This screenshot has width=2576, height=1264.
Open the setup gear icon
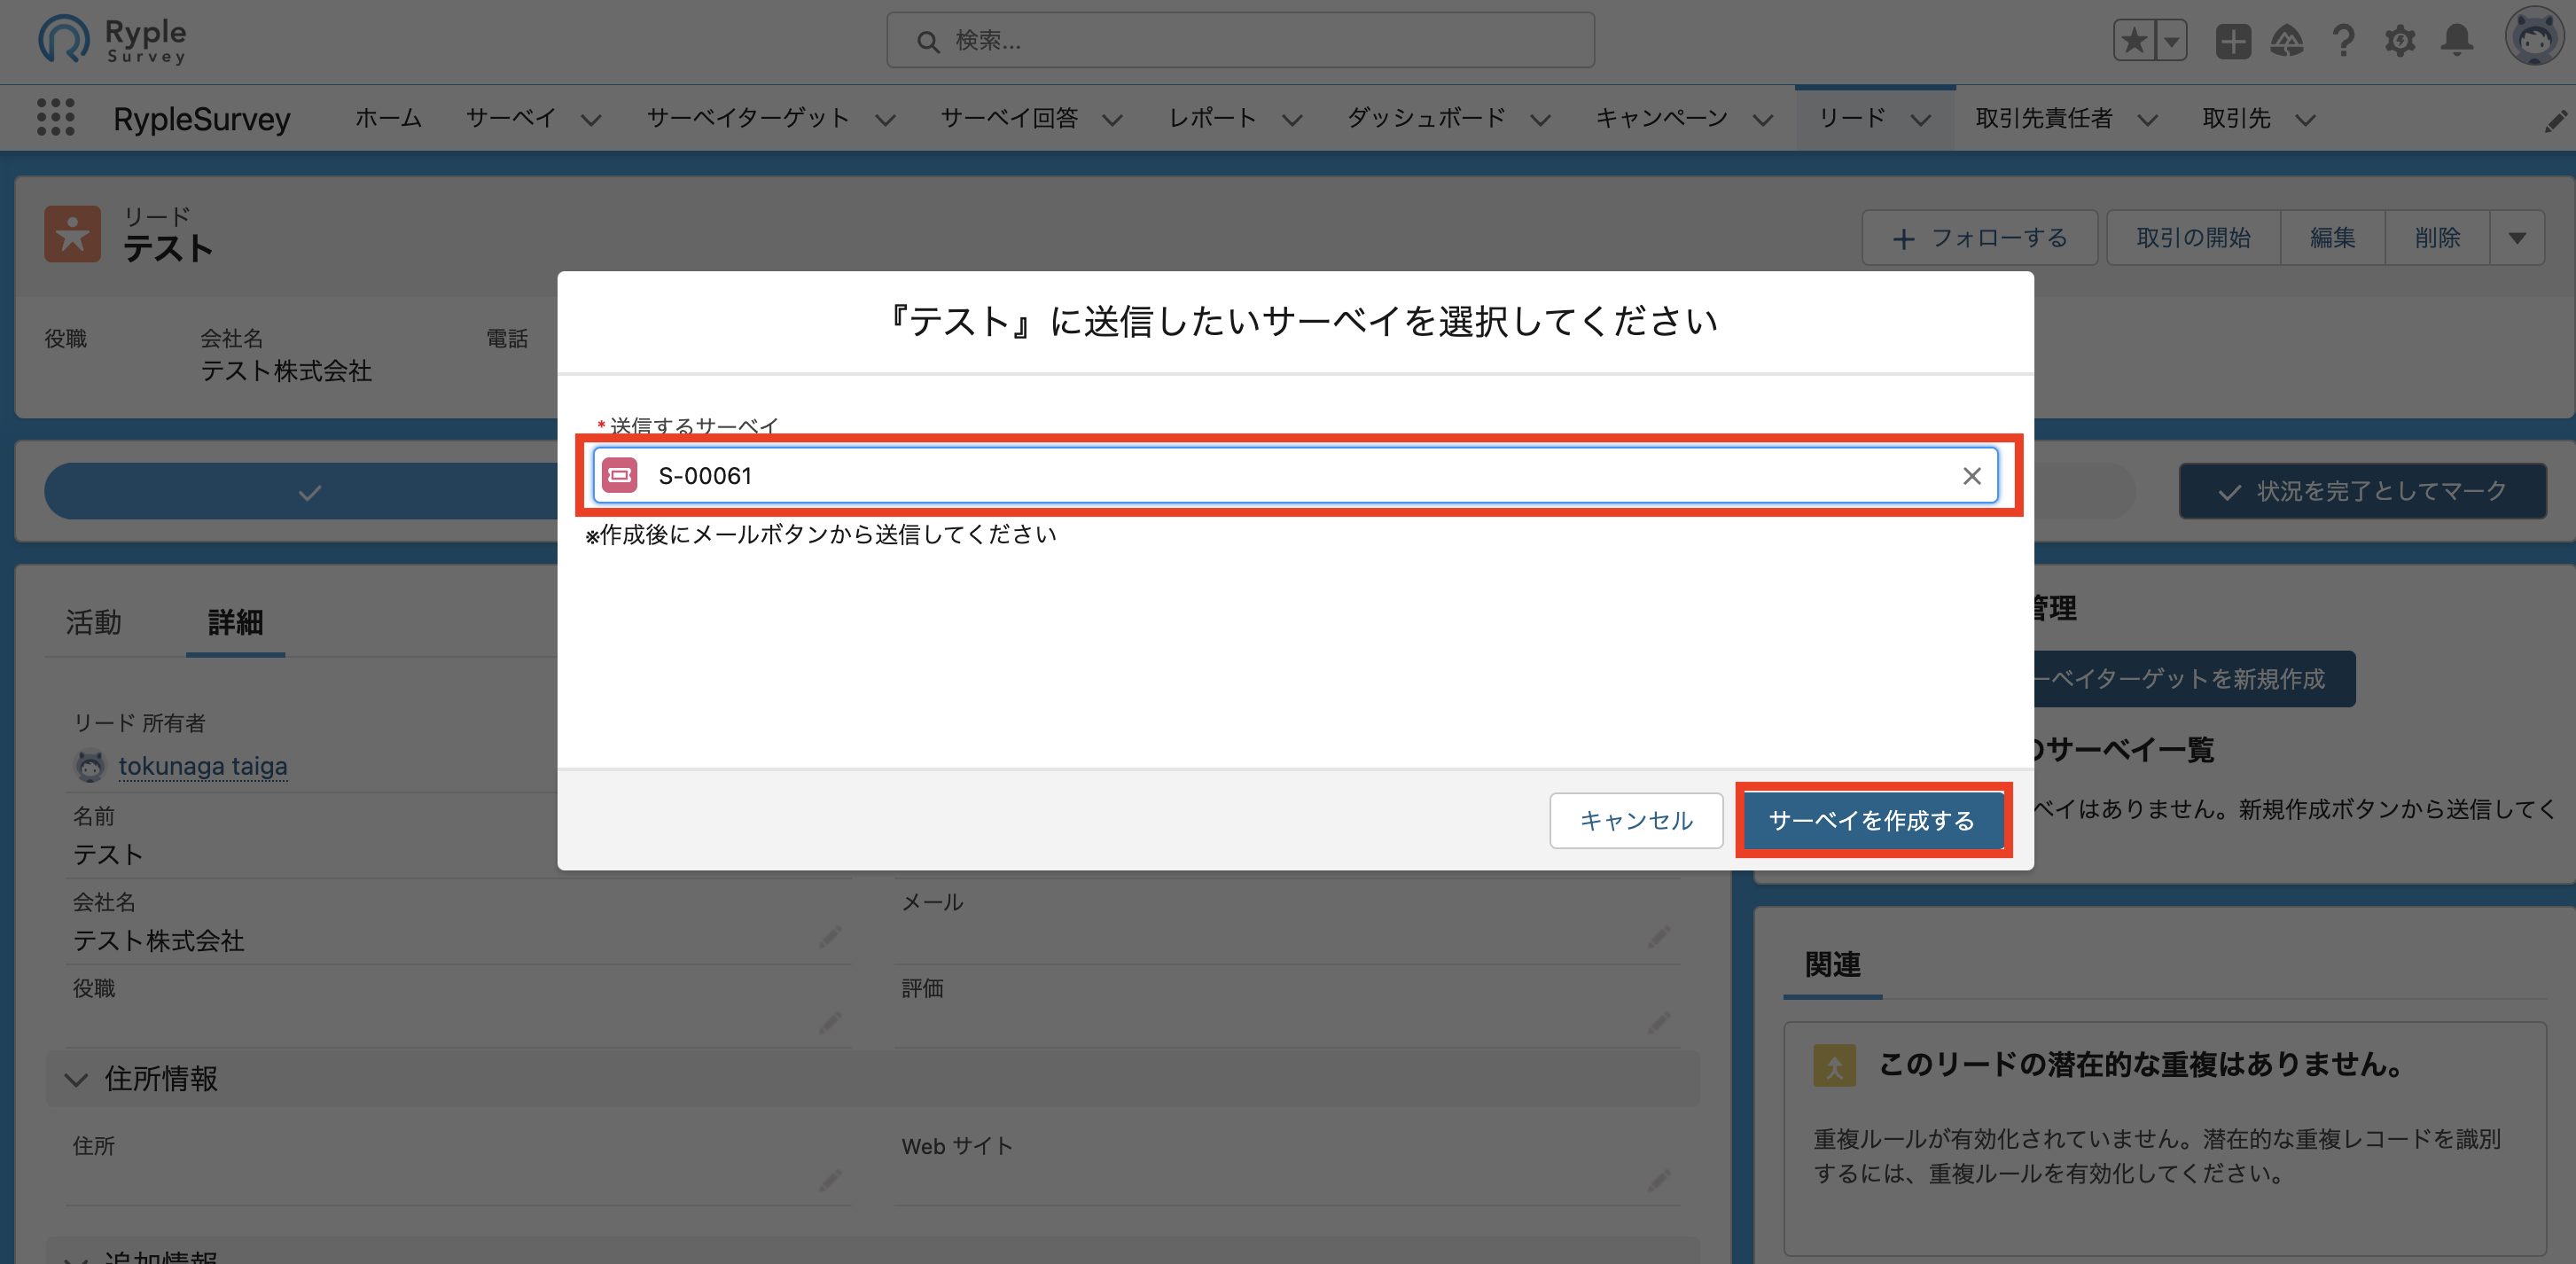pyautogui.click(x=2399, y=41)
